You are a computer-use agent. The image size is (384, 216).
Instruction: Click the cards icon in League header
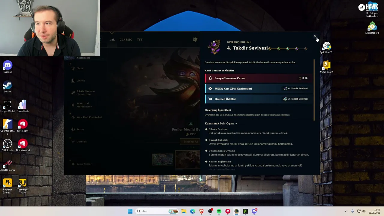pos(195,40)
